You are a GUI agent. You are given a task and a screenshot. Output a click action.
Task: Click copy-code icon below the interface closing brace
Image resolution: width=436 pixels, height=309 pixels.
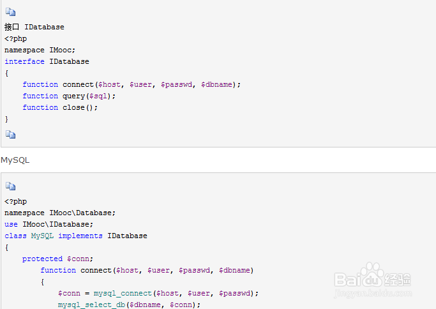coord(11,134)
